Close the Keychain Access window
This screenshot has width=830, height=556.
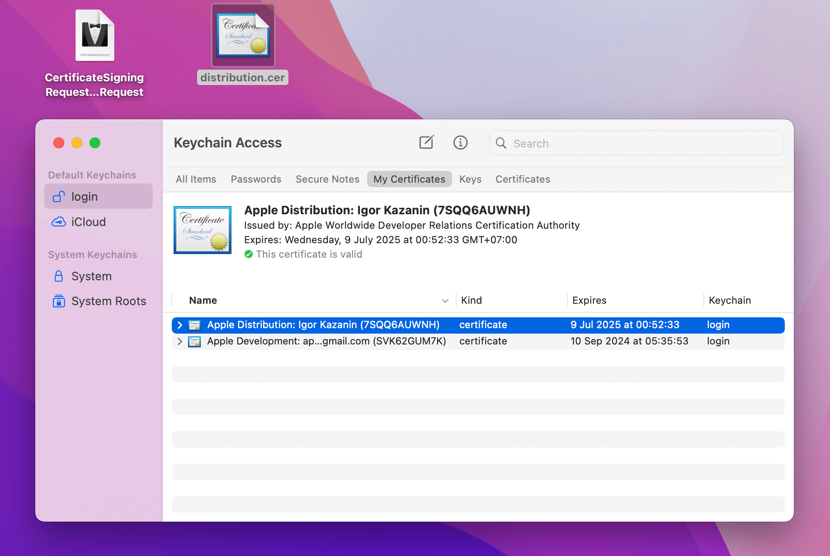coord(59,143)
